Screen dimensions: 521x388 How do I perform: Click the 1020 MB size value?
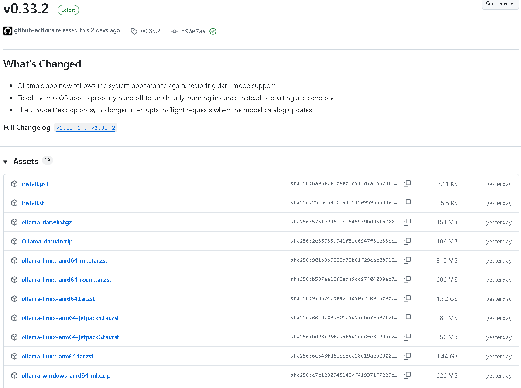tap(445, 375)
